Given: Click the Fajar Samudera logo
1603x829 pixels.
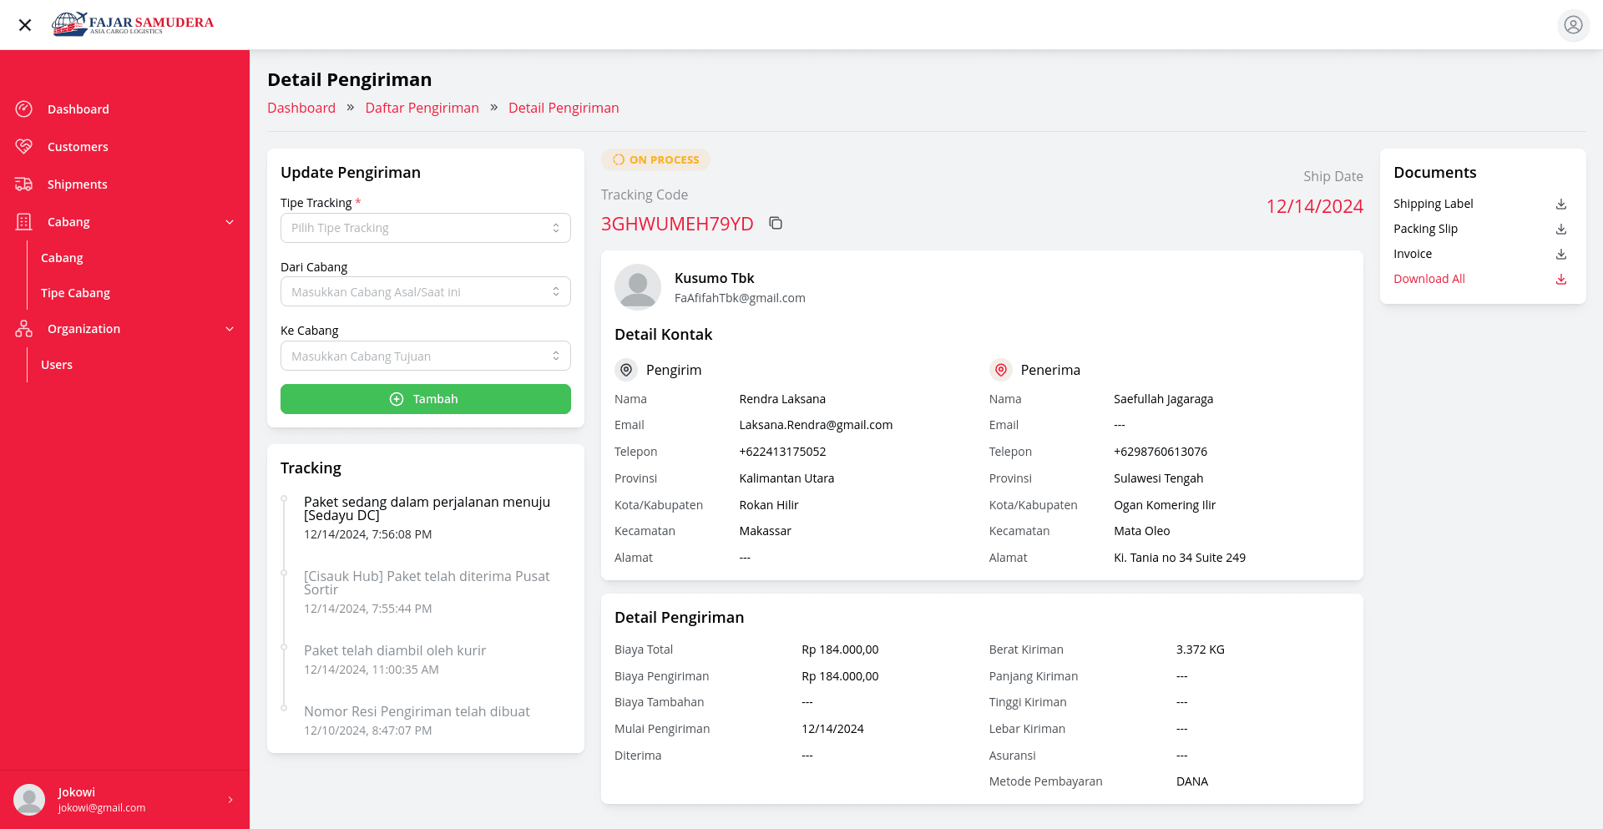Looking at the screenshot, I should point(133,24).
